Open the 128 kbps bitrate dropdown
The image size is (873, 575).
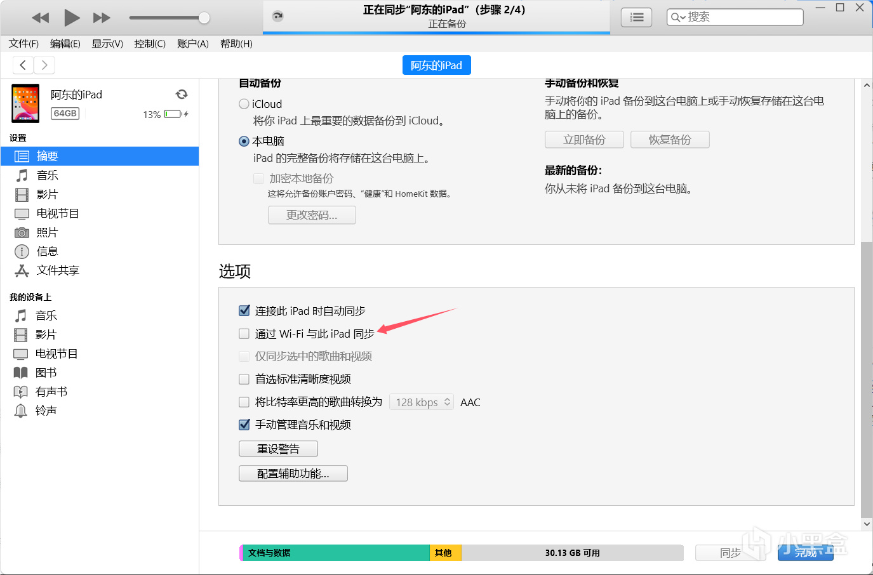click(x=422, y=402)
